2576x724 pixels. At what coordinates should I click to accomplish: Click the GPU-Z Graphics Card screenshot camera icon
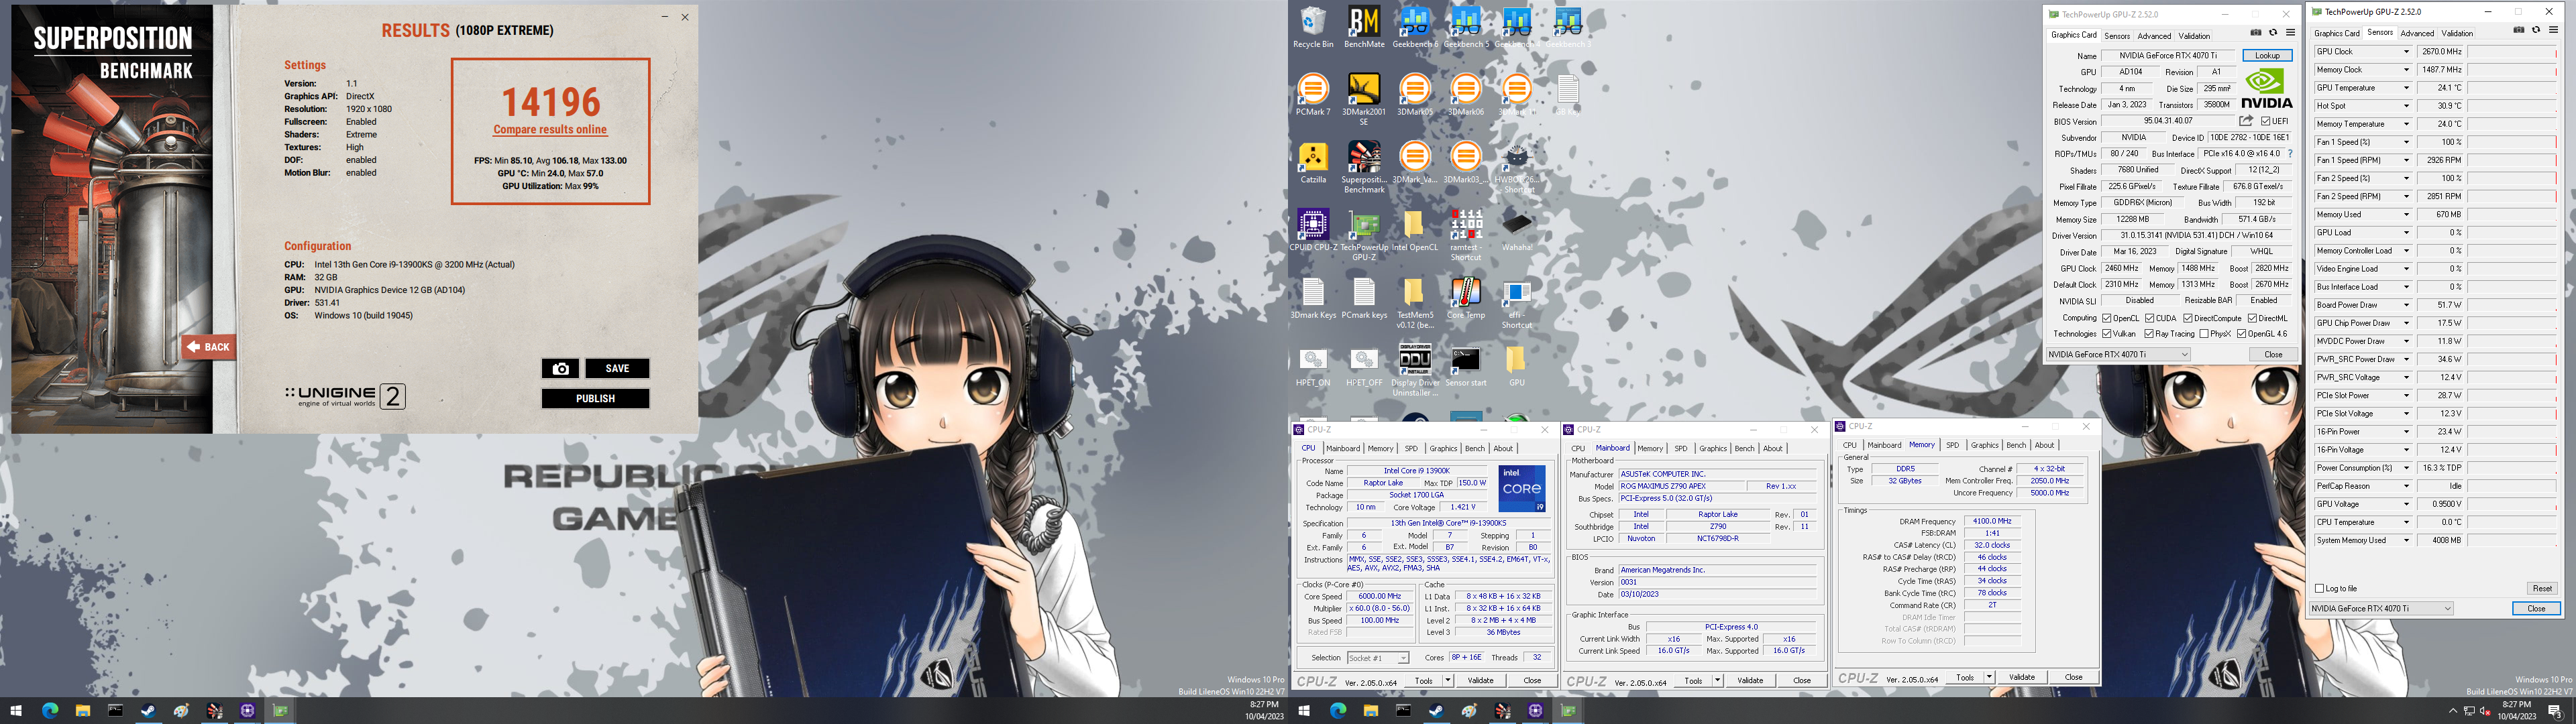pyautogui.click(x=2255, y=33)
